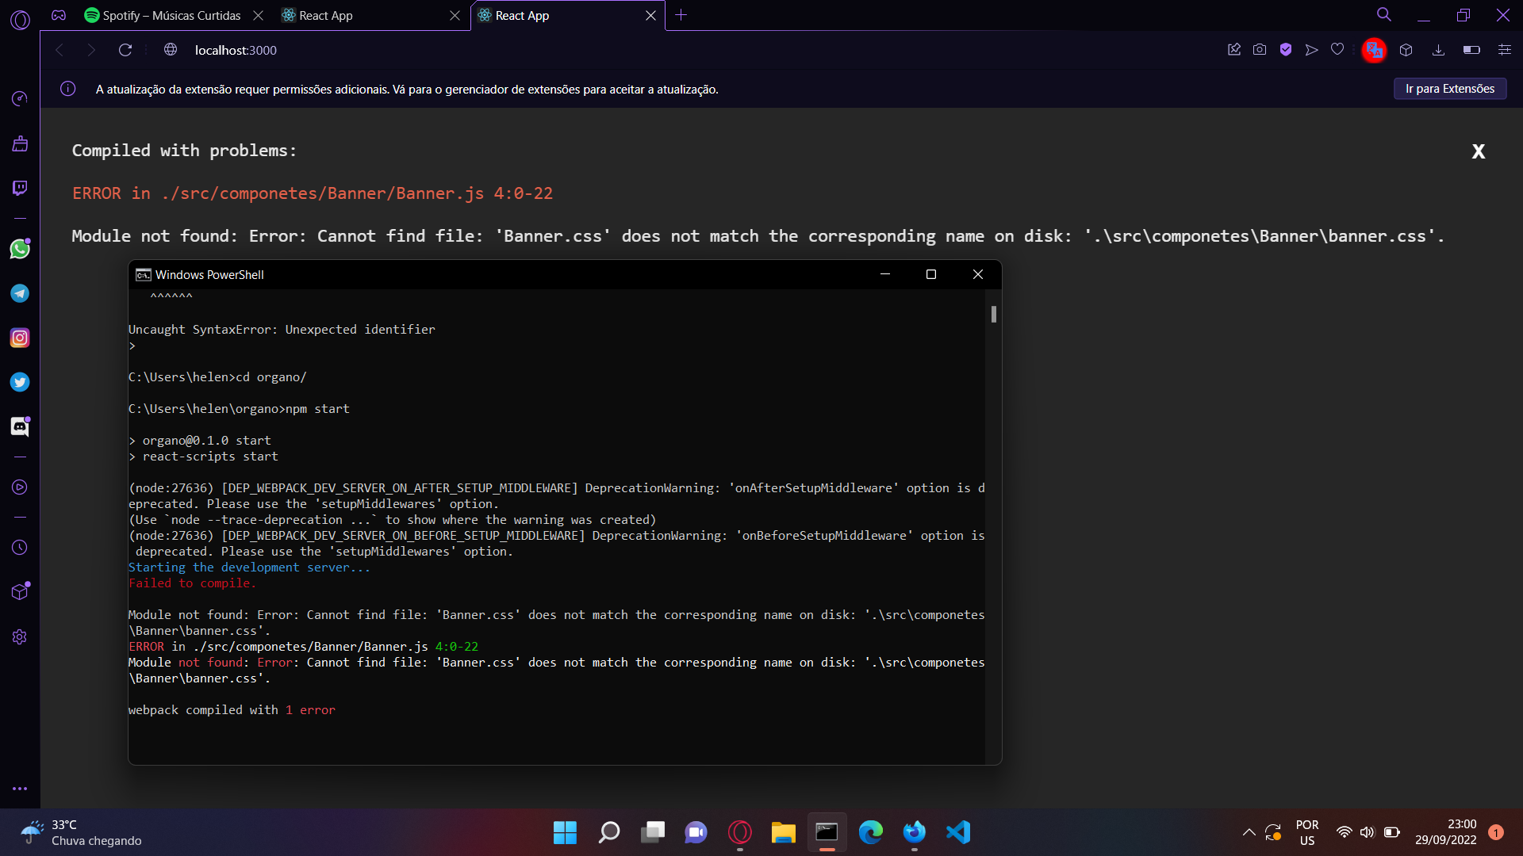
Task: Click the ERROR in ./src/componetes/Banner/Banner.js line
Action: click(313, 193)
